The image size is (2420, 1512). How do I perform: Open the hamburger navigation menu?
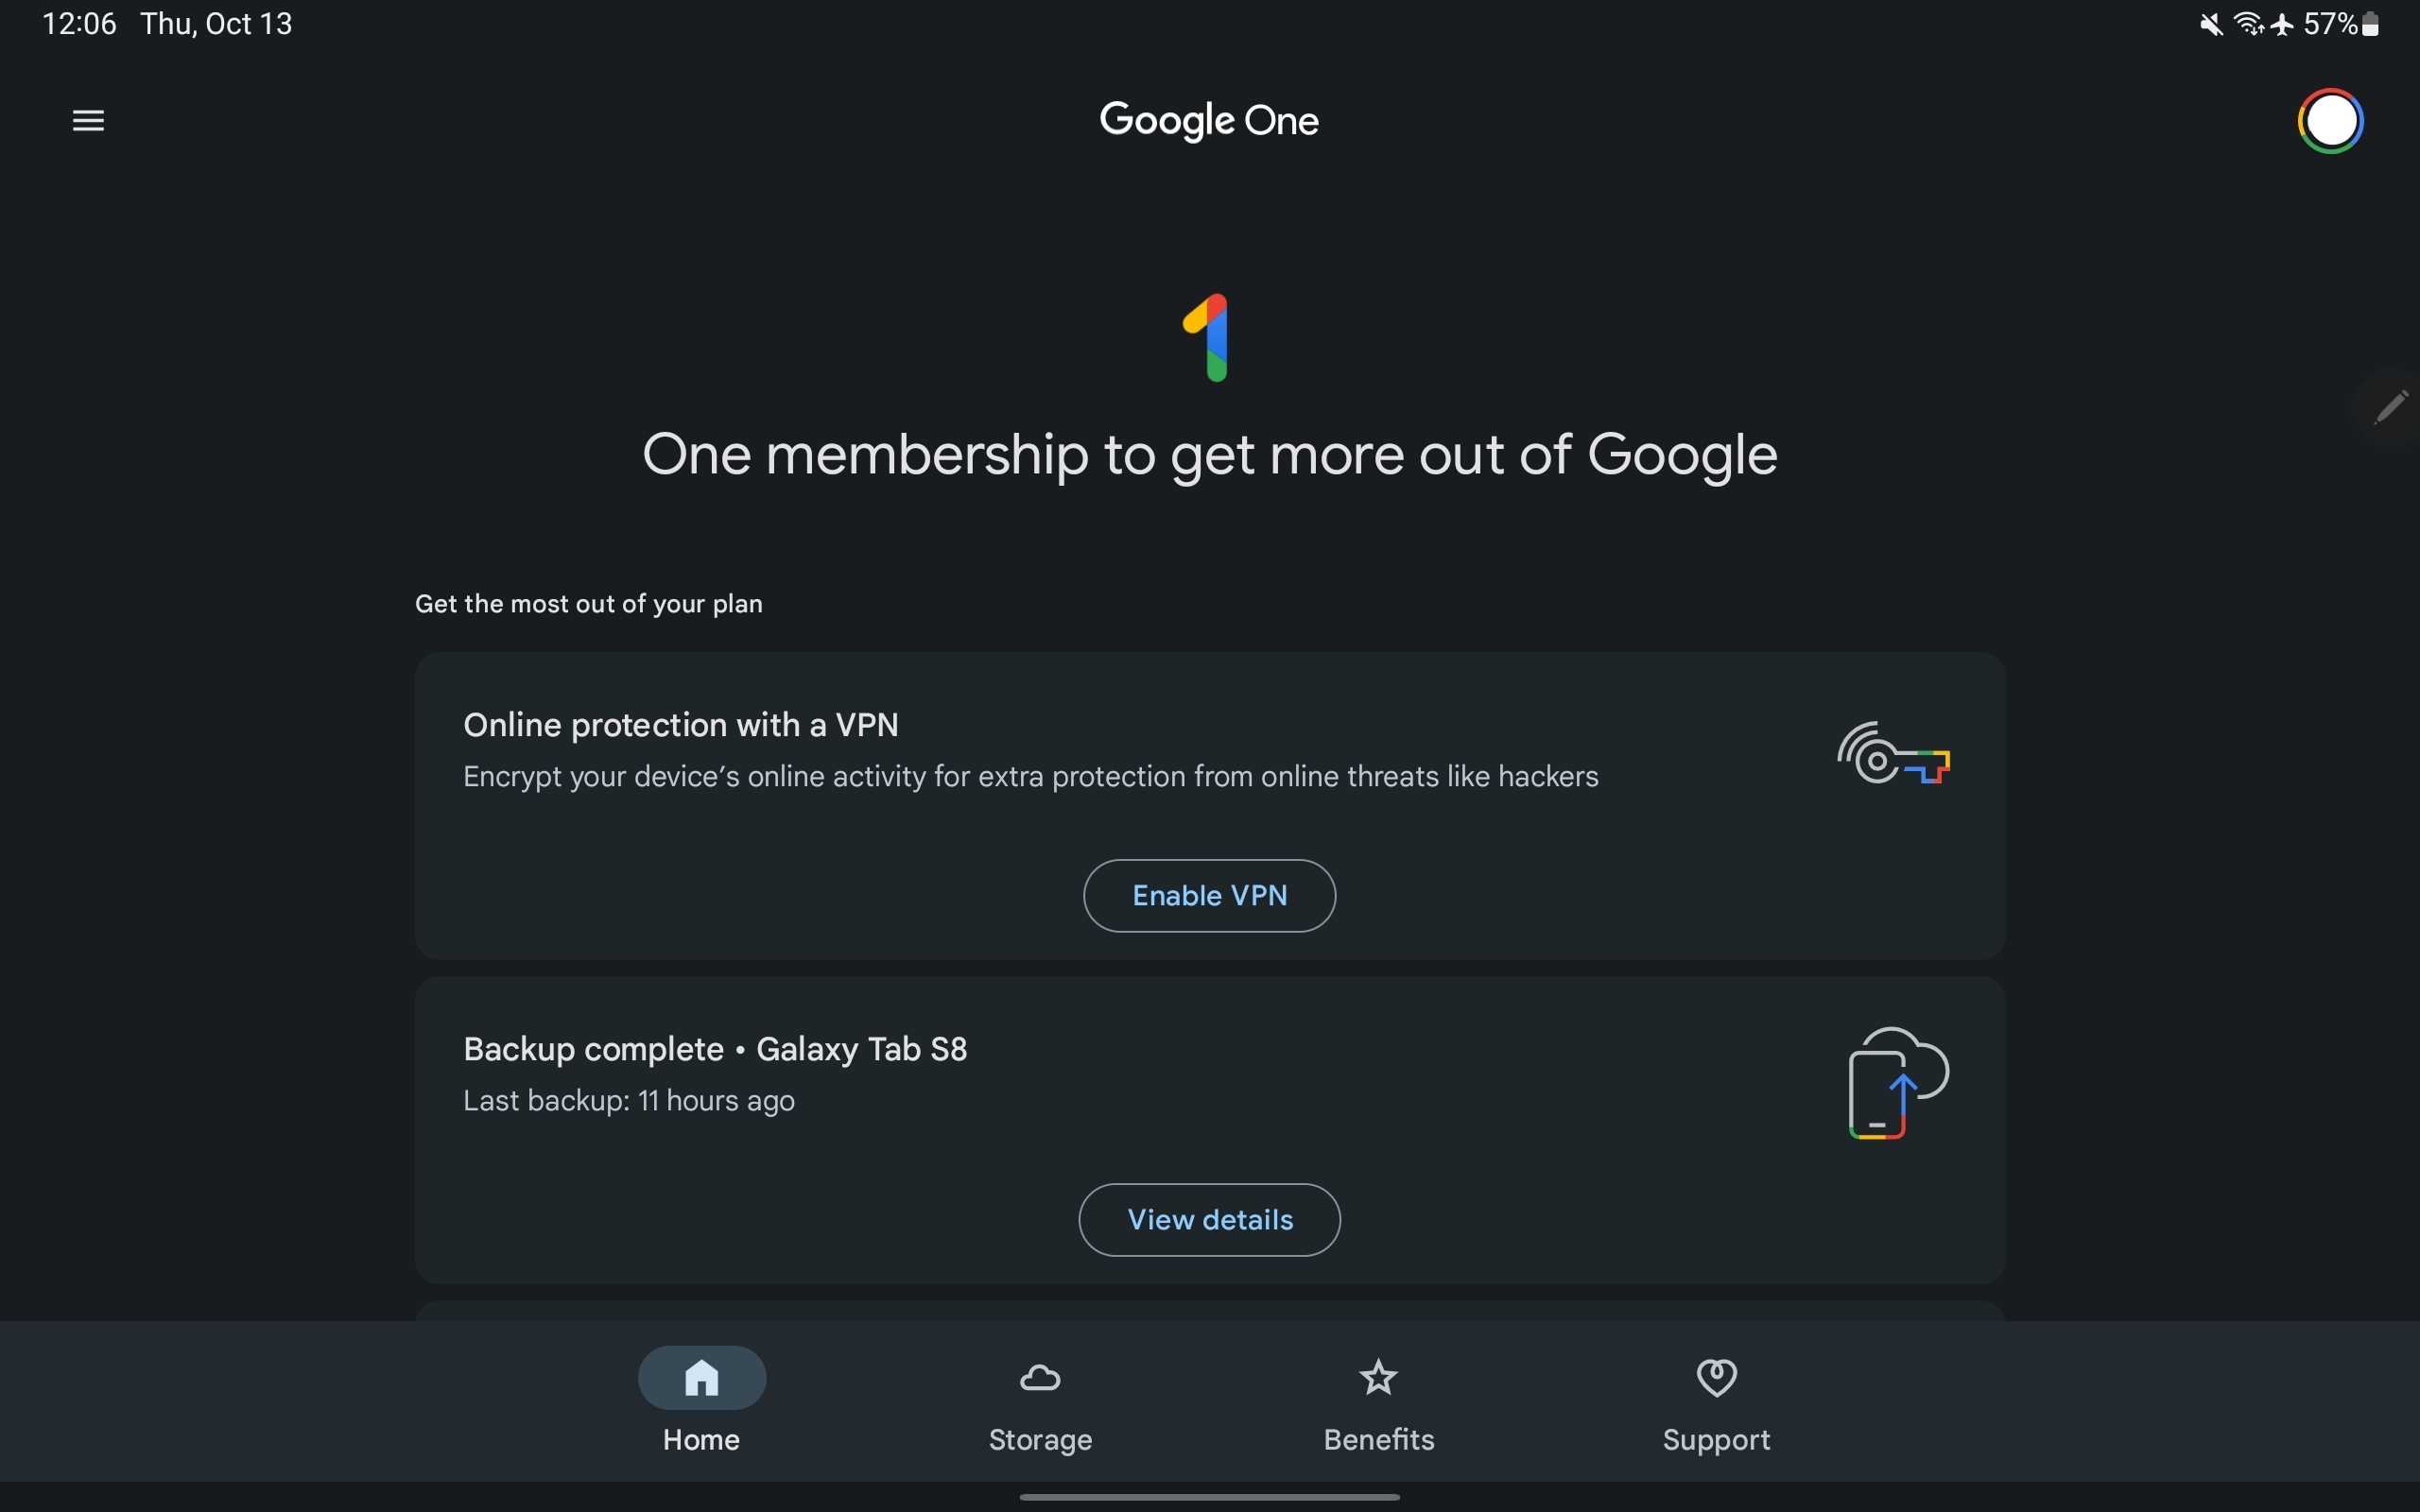[x=88, y=121]
